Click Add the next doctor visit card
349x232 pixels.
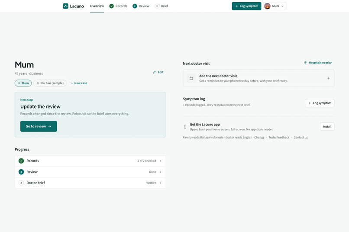tap(259, 78)
